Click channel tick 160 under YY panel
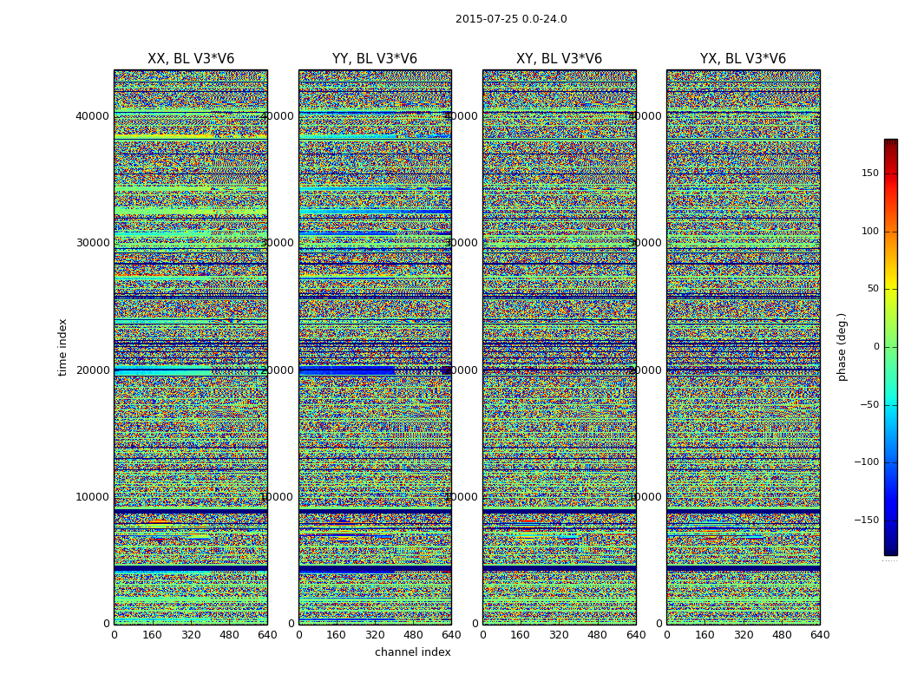This screenshot has height=694, width=911. coord(337,635)
